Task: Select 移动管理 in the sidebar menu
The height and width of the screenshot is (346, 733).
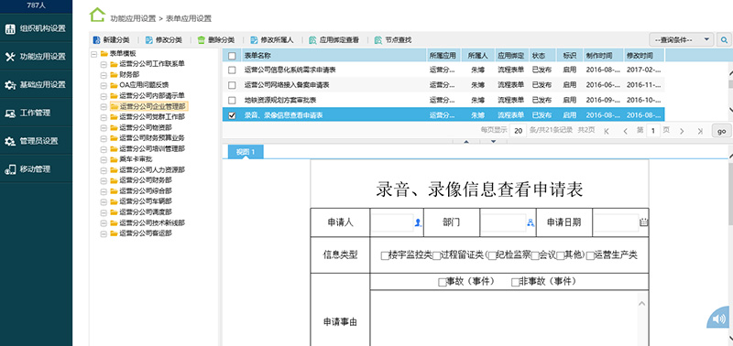Action: tap(36, 169)
